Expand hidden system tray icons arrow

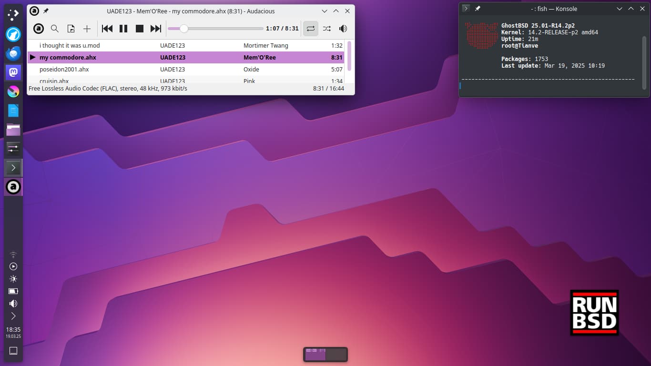point(13,316)
